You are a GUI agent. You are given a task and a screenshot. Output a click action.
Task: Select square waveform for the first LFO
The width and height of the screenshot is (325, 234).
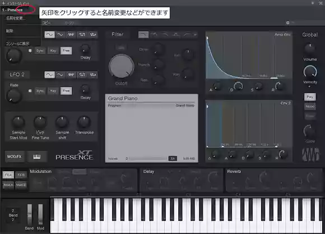[82, 34]
